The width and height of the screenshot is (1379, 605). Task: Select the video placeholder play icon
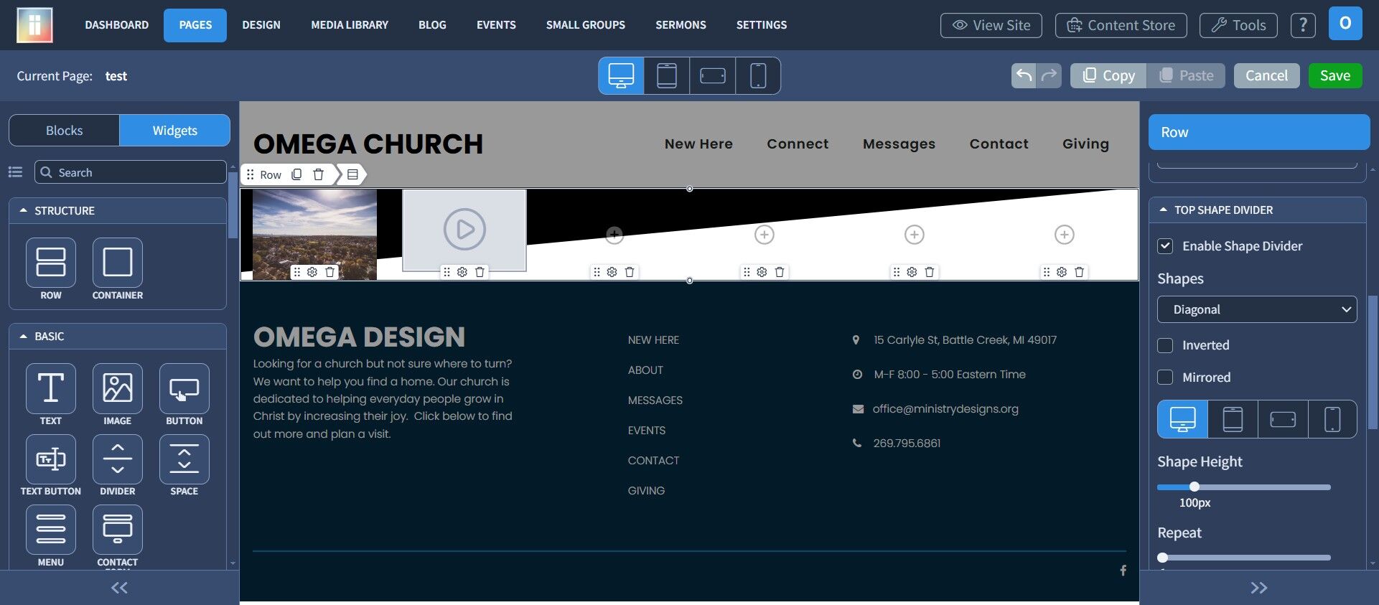point(464,230)
